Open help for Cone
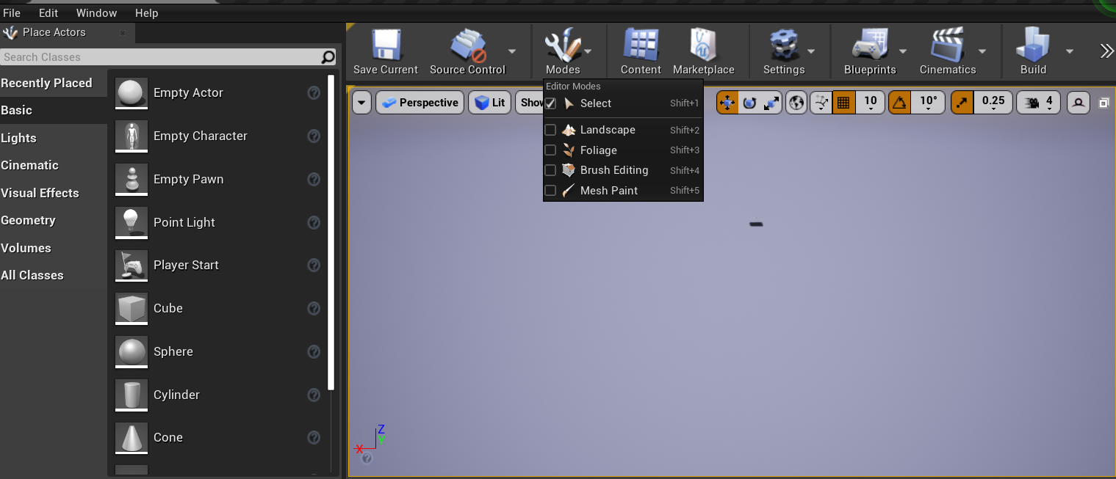 click(314, 437)
